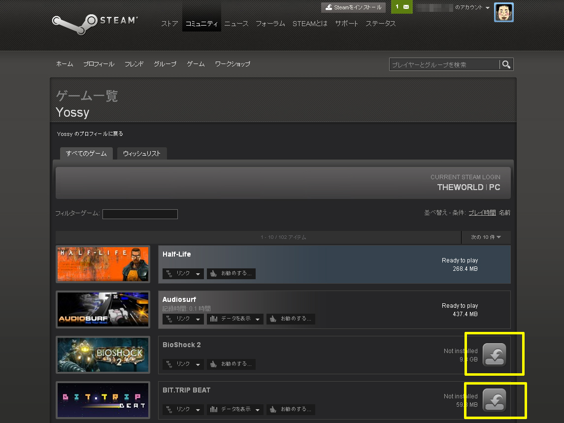The width and height of the screenshot is (564, 423).
Task: Open the Audiosurf リンク dropdown
Action: click(183, 319)
